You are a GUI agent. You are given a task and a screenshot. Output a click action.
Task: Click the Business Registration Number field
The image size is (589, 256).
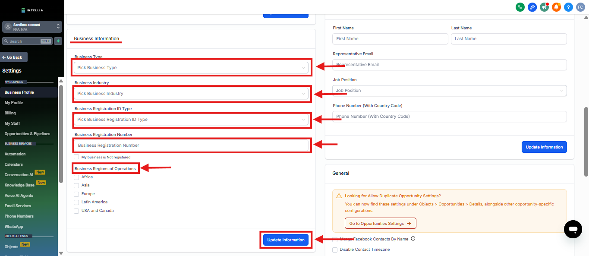(191, 145)
